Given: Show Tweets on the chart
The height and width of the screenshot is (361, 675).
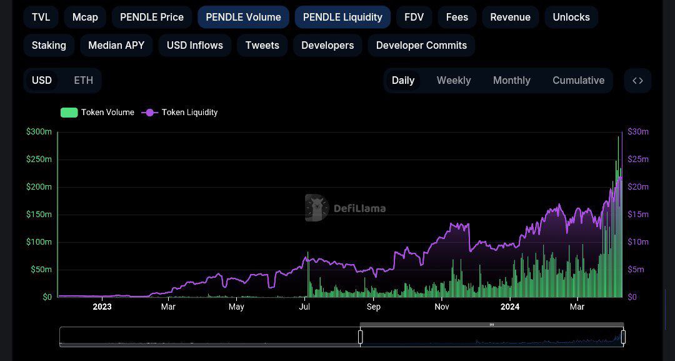Looking at the screenshot, I should [262, 45].
